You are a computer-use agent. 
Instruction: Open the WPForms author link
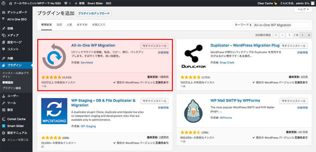point(226,118)
